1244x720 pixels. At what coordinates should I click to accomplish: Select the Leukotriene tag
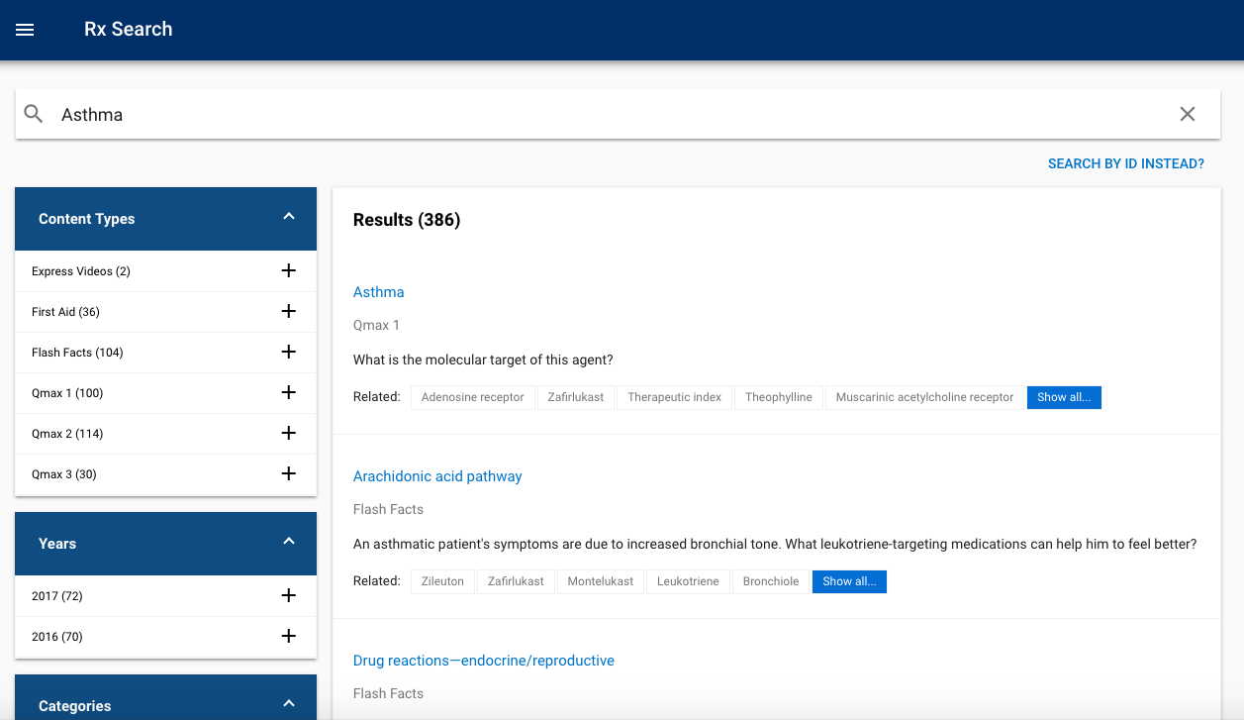689,581
